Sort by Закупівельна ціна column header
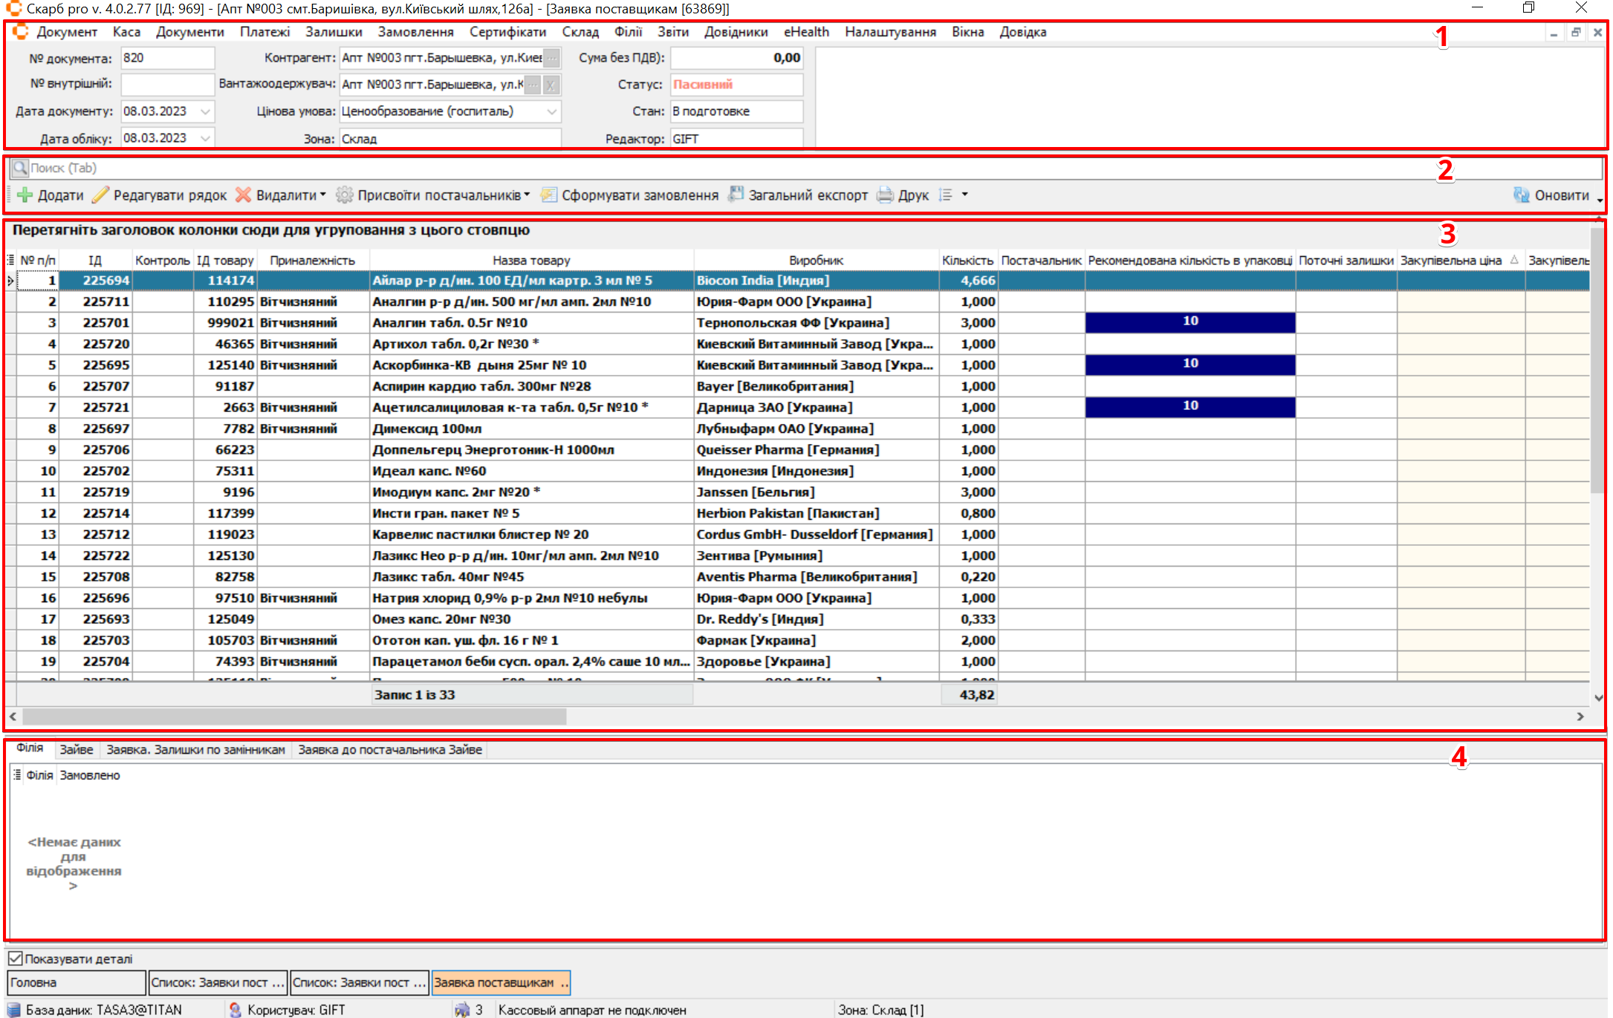This screenshot has width=1613, height=1018. click(x=1450, y=261)
